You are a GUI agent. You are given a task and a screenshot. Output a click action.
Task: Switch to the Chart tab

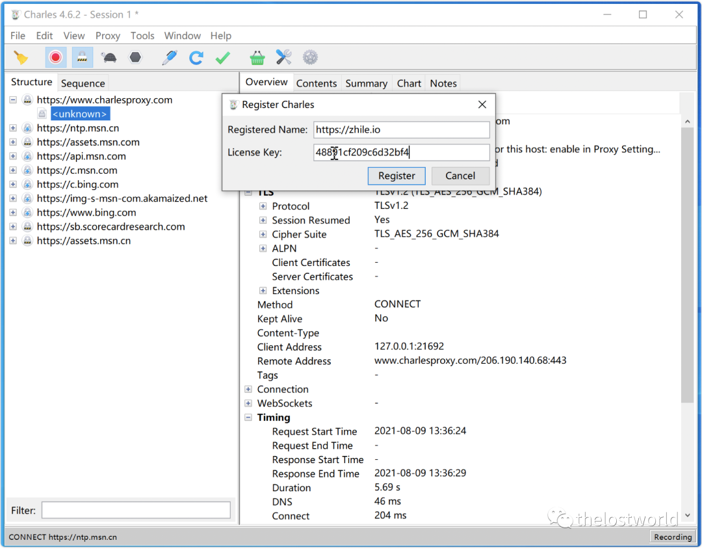tap(409, 83)
